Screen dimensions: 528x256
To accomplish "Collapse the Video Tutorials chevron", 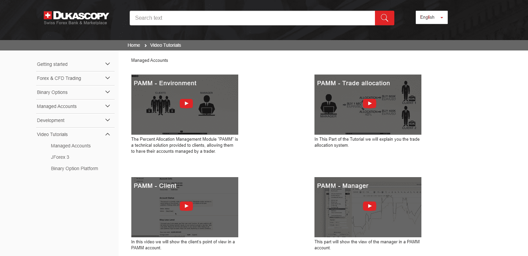I will point(108,134).
